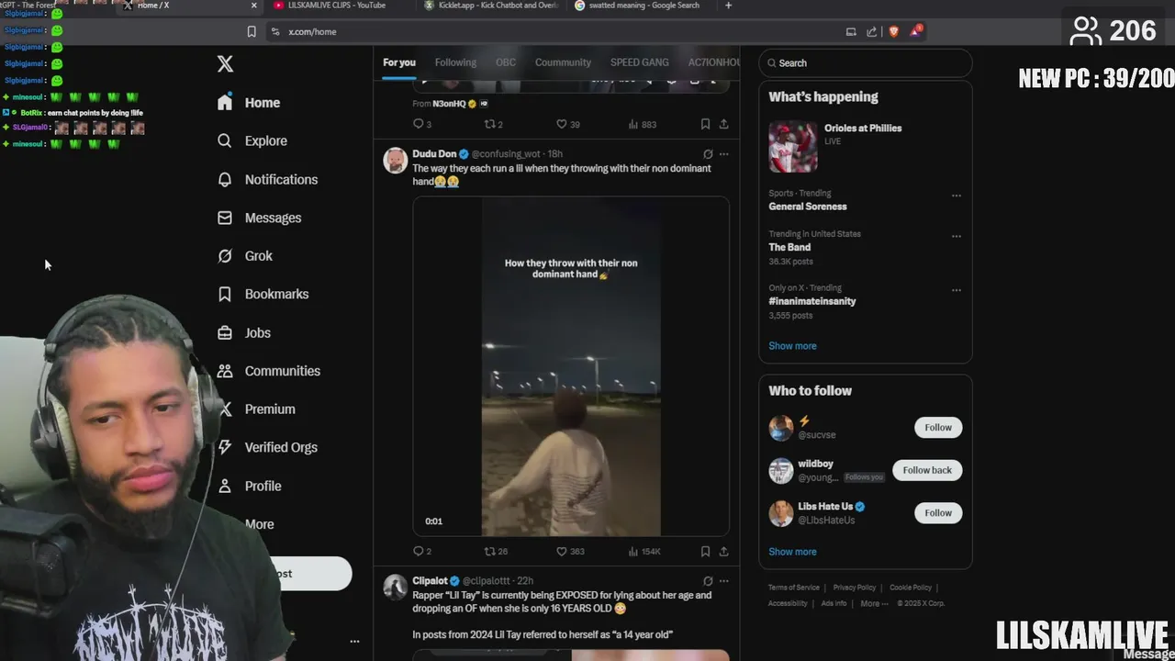This screenshot has width=1175, height=661.
Task: Click the Brave shields icon
Action: 893,31
